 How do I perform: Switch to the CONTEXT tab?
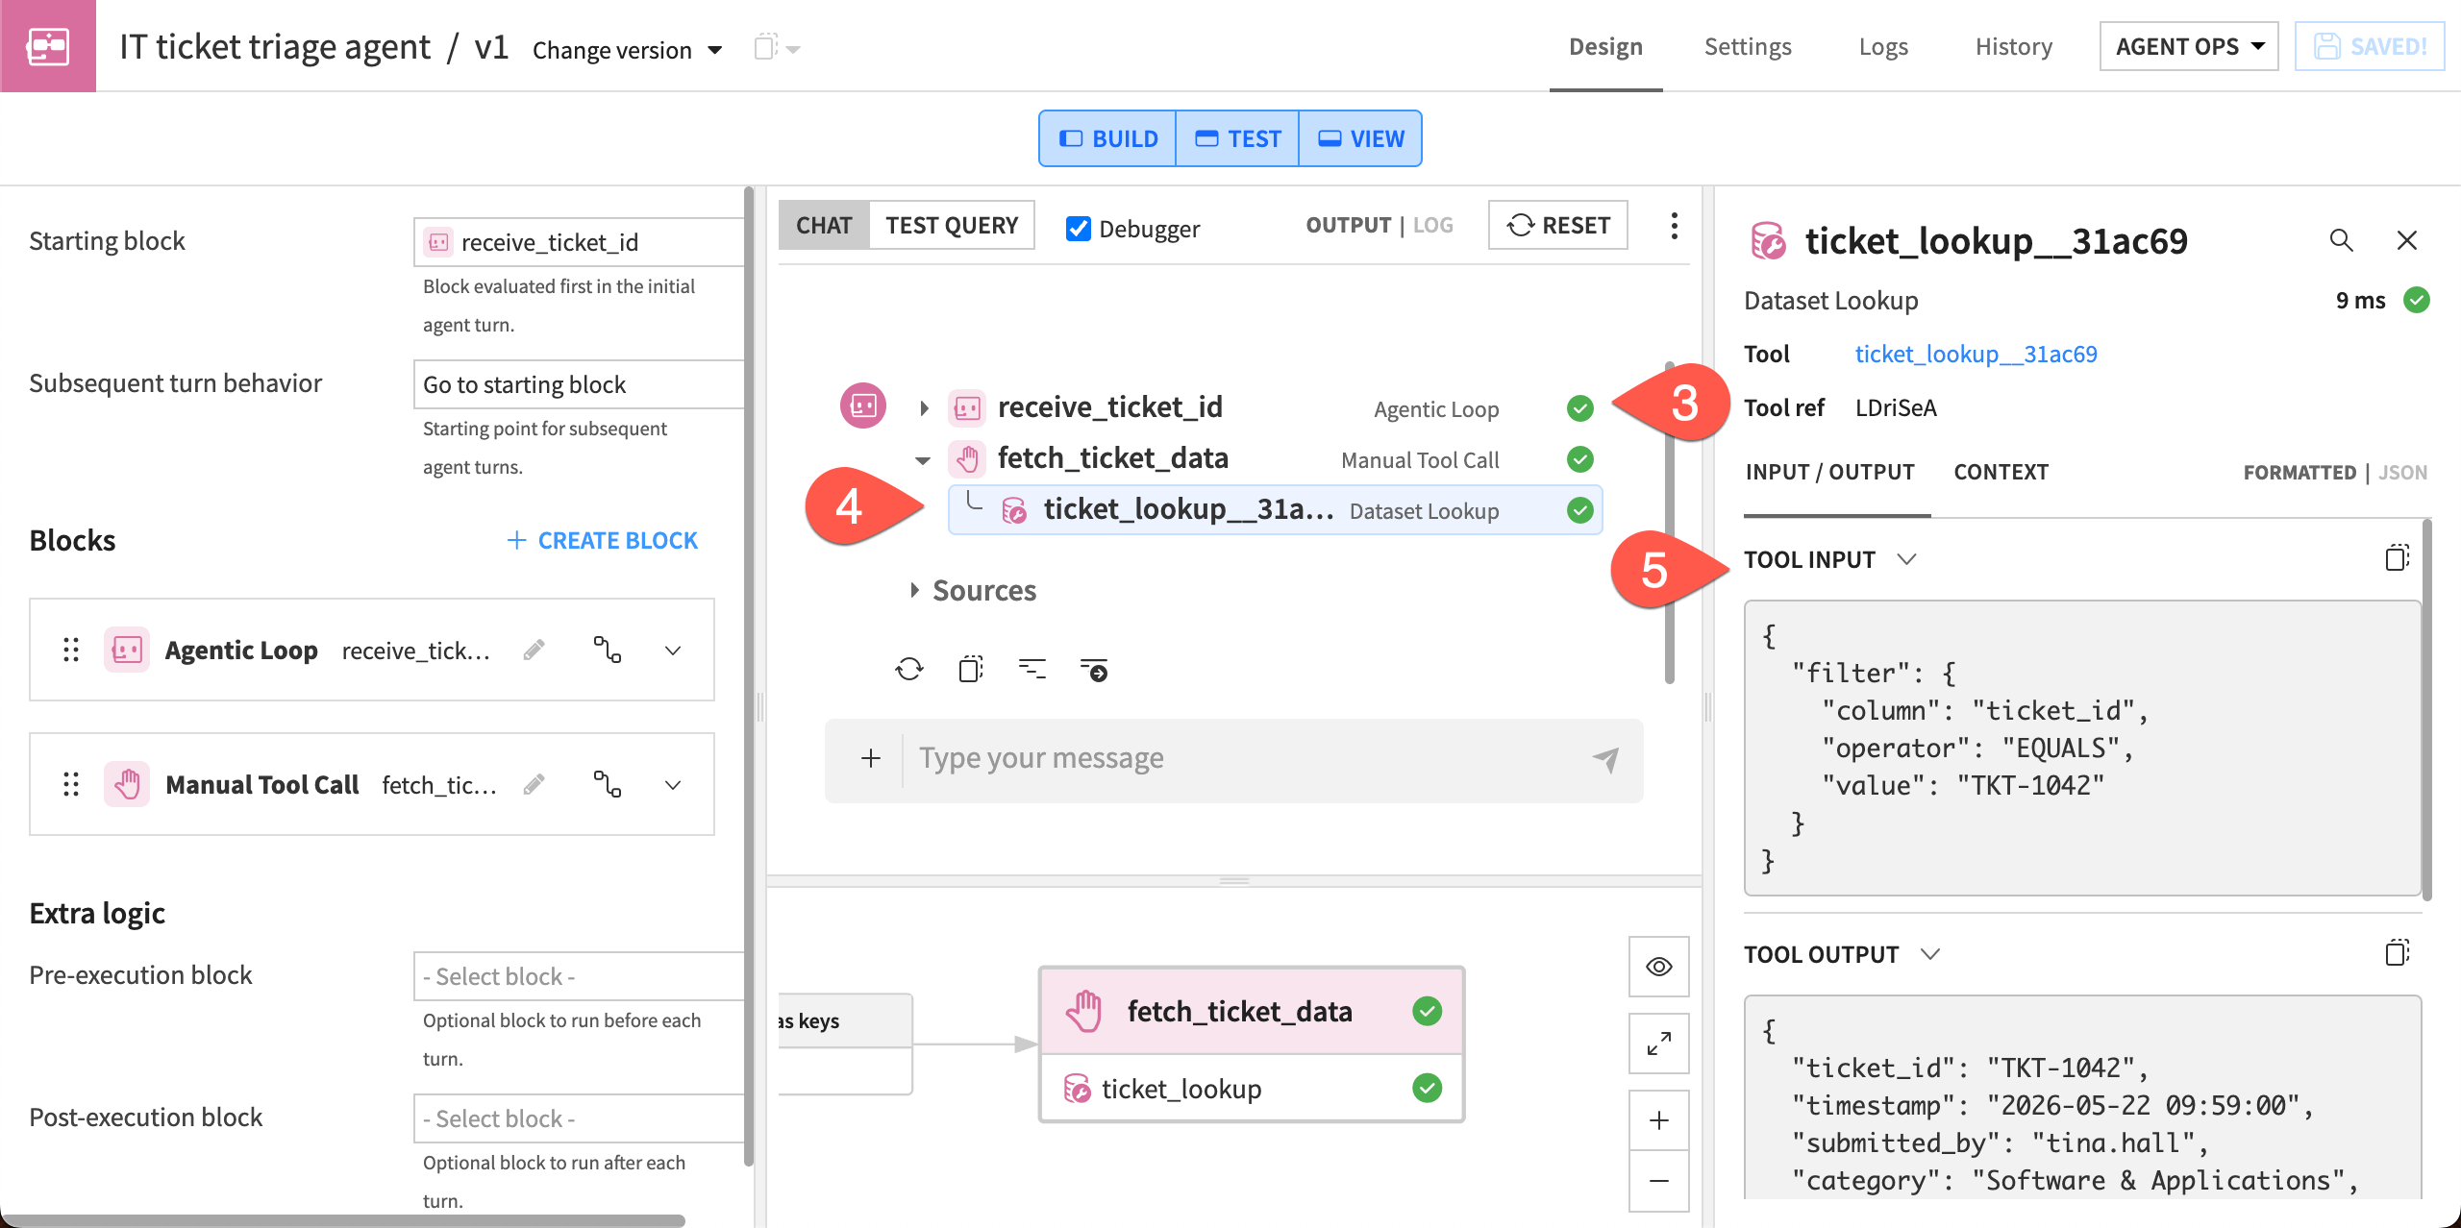(2001, 472)
